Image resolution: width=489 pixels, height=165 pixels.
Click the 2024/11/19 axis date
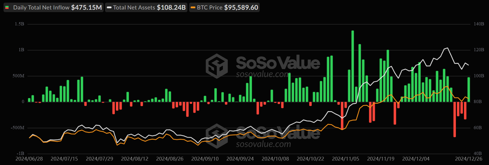click(381, 159)
